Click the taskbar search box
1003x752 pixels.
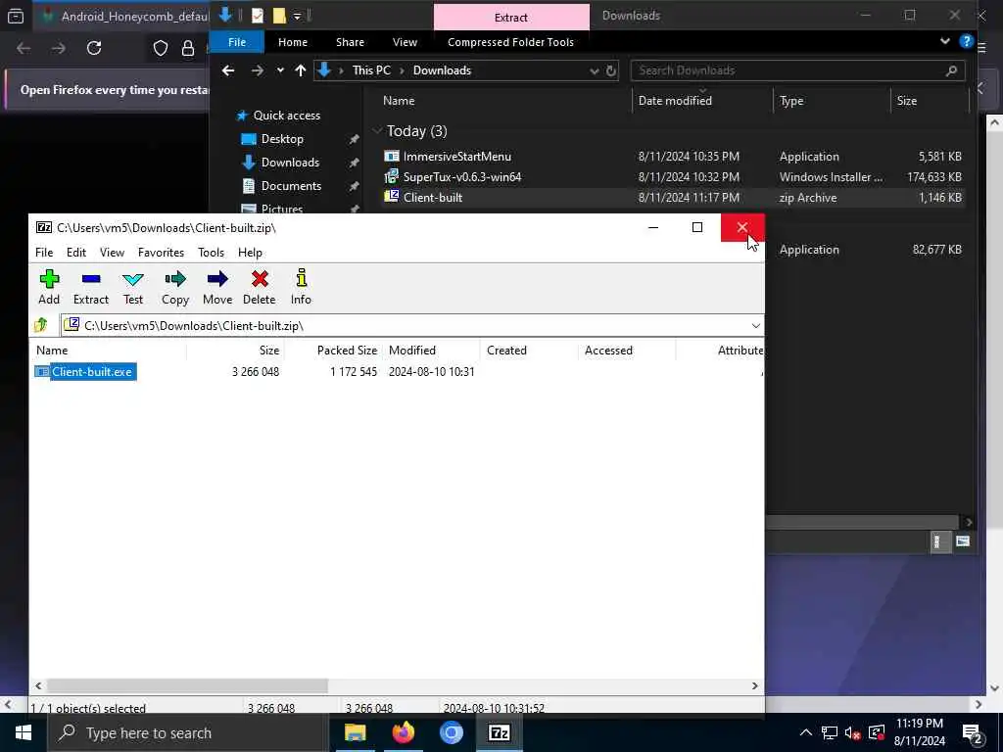tap(187, 732)
